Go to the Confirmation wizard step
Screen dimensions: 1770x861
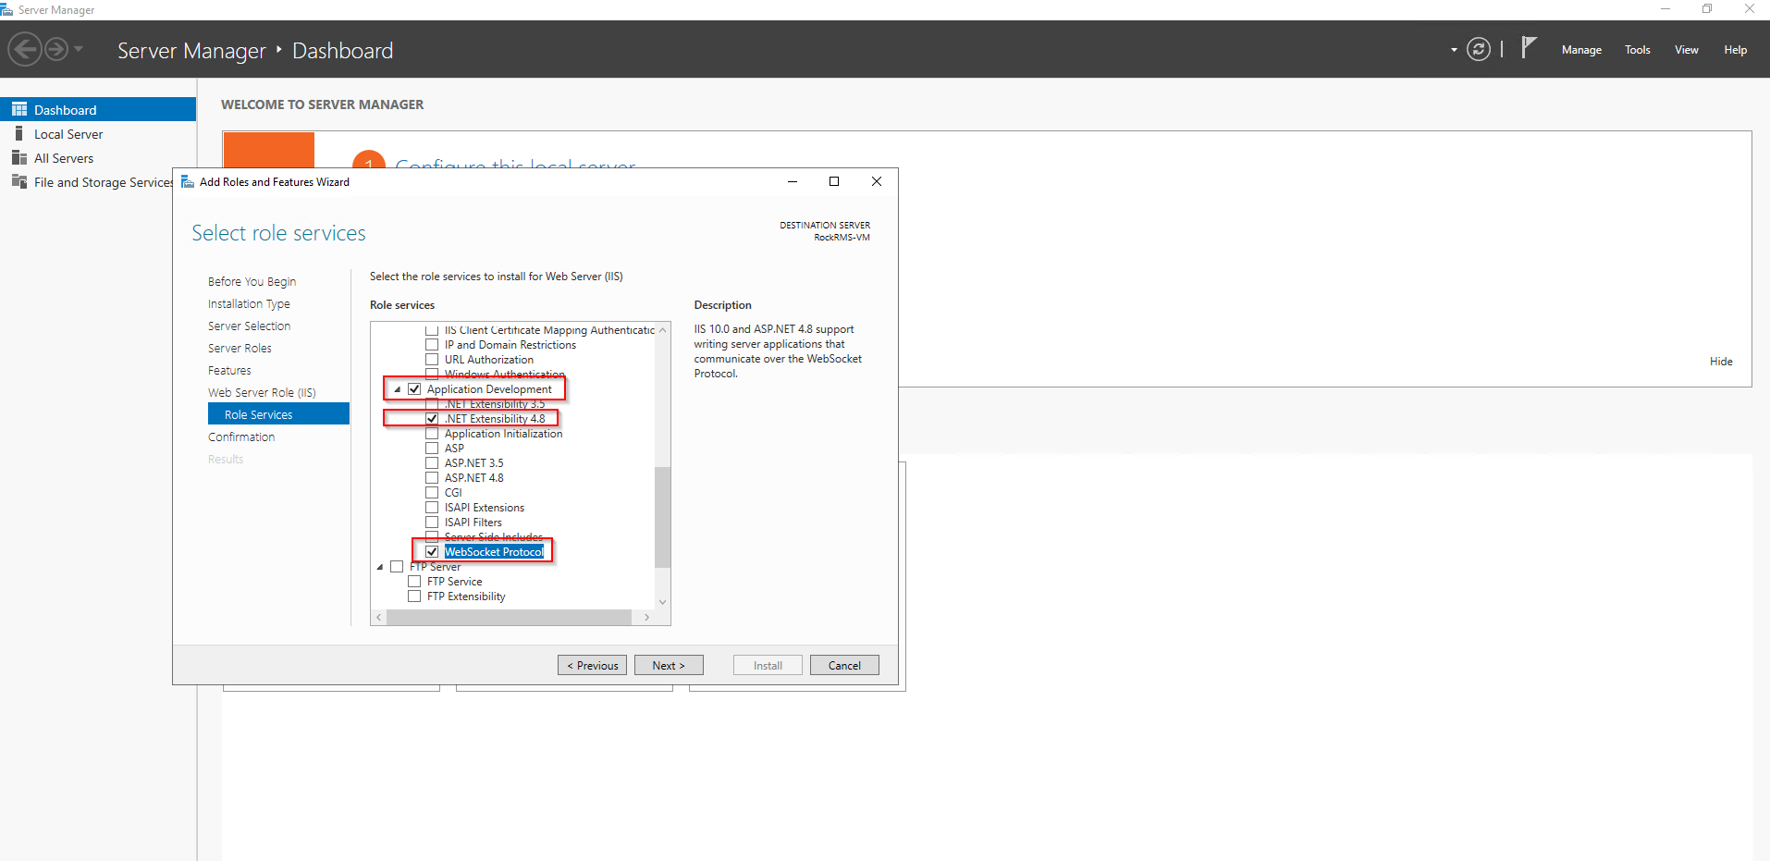pos(241,437)
